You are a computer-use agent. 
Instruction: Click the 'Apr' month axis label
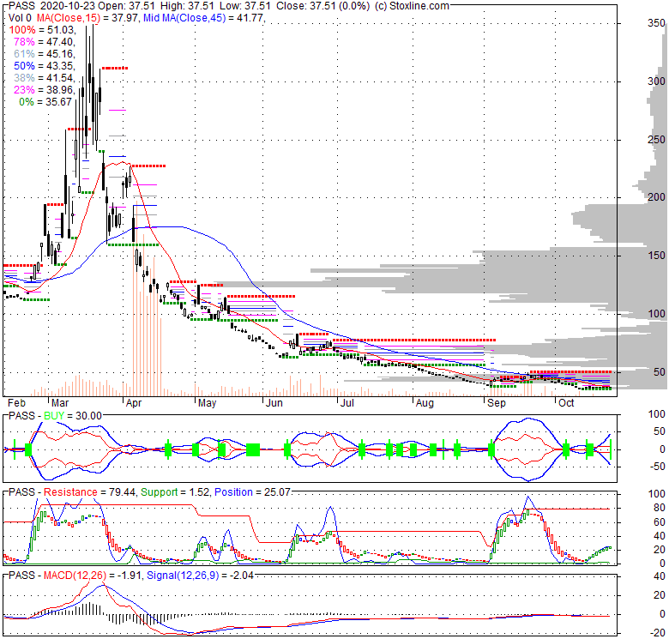pyautogui.click(x=134, y=403)
